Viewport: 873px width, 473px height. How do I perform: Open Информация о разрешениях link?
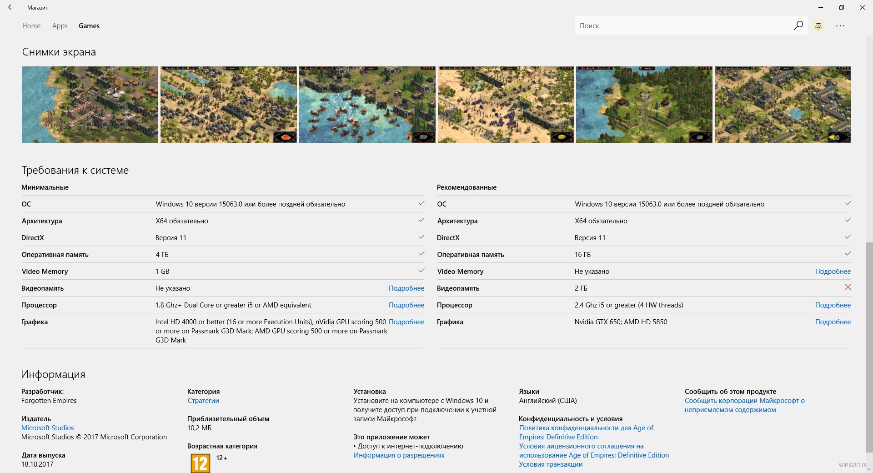pos(399,455)
